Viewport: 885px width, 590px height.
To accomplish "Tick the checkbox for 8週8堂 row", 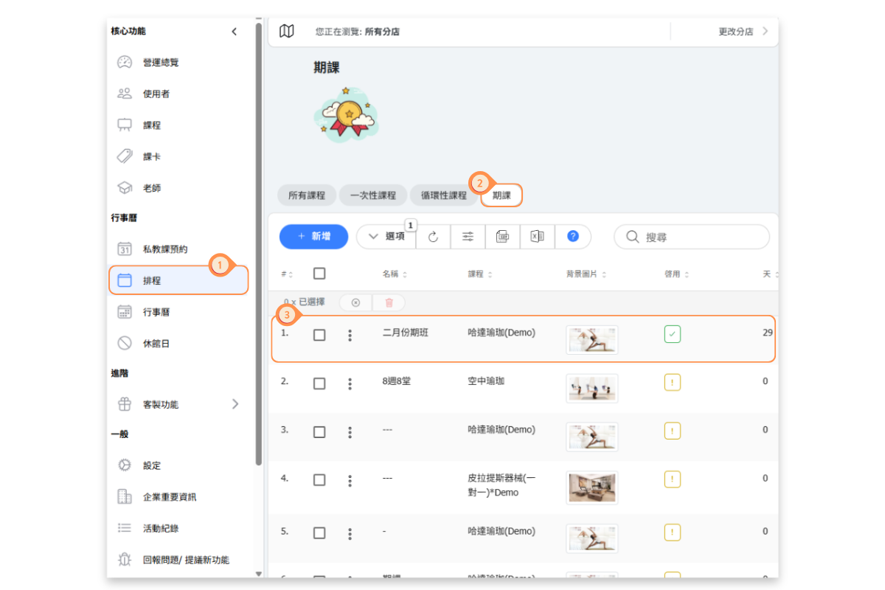I will point(319,383).
